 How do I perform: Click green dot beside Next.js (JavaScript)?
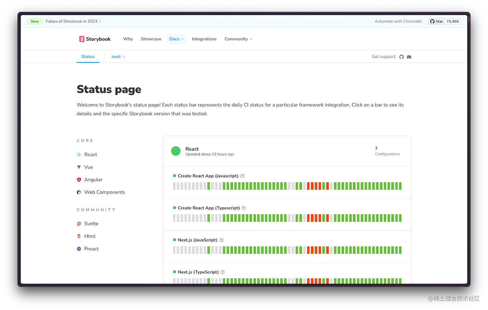click(x=175, y=240)
